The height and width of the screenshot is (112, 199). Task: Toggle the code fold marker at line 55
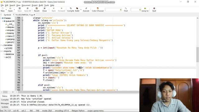(22, 20)
